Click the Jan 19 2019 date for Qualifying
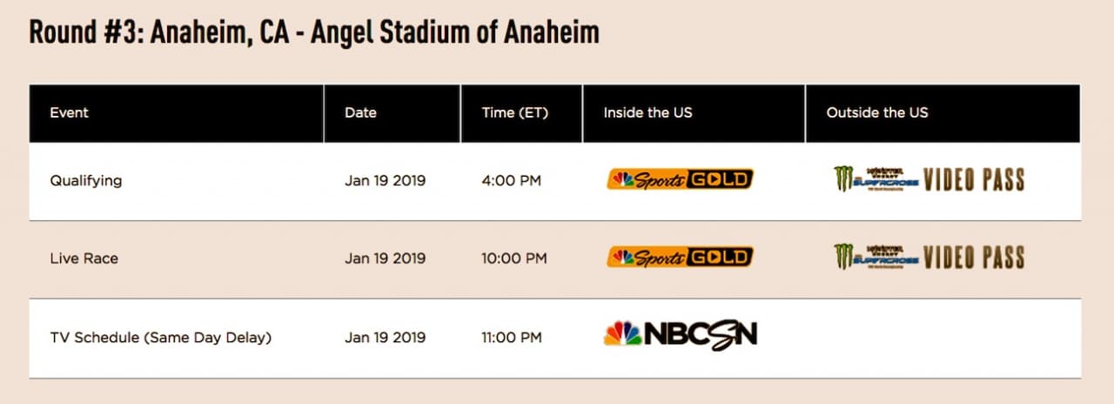The height and width of the screenshot is (404, 1114). (386, 181)
